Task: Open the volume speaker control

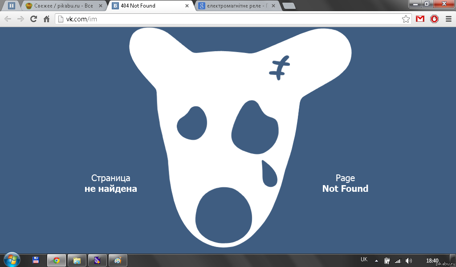Action: pyautogui.click(x=409, y=261)
